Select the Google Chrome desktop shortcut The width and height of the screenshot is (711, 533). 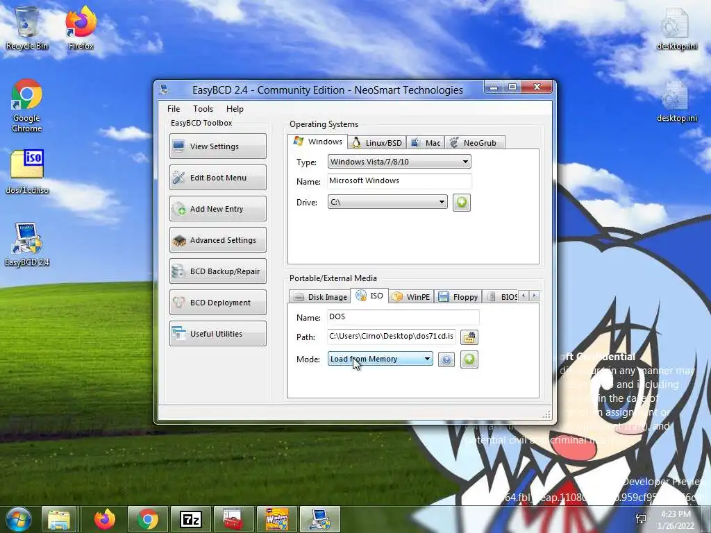(27, 106)
